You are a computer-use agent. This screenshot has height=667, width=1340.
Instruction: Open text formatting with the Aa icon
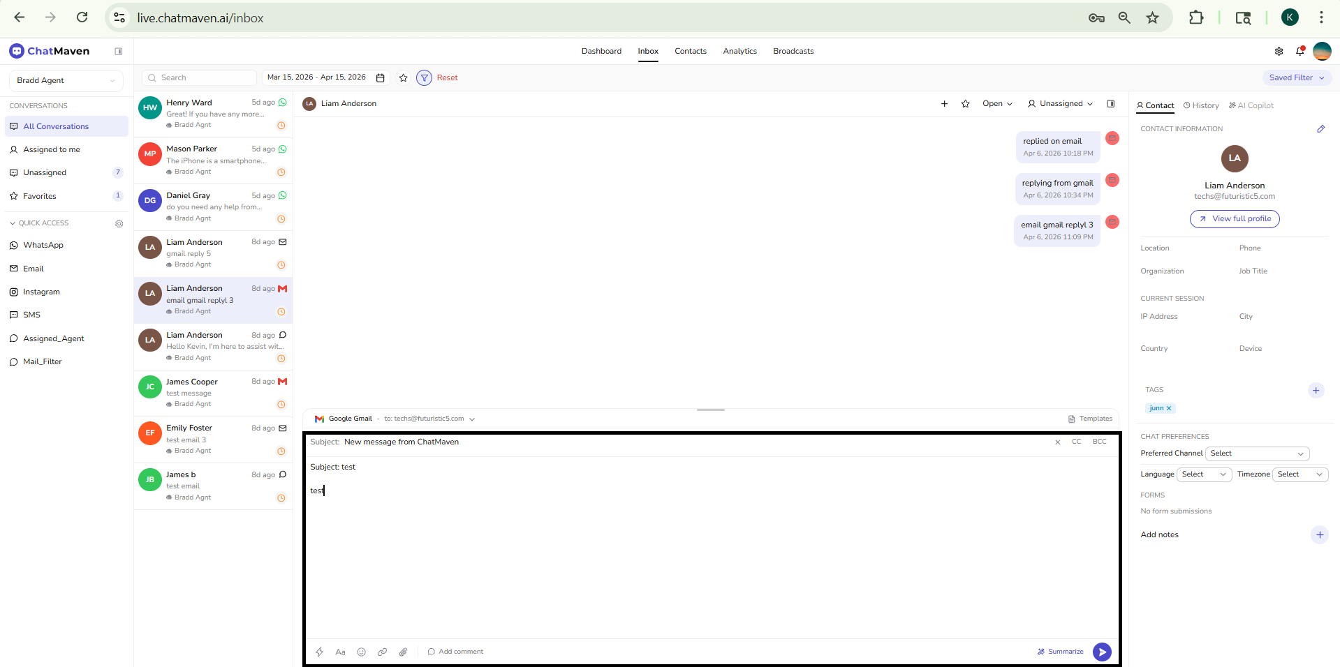point(341,652)
